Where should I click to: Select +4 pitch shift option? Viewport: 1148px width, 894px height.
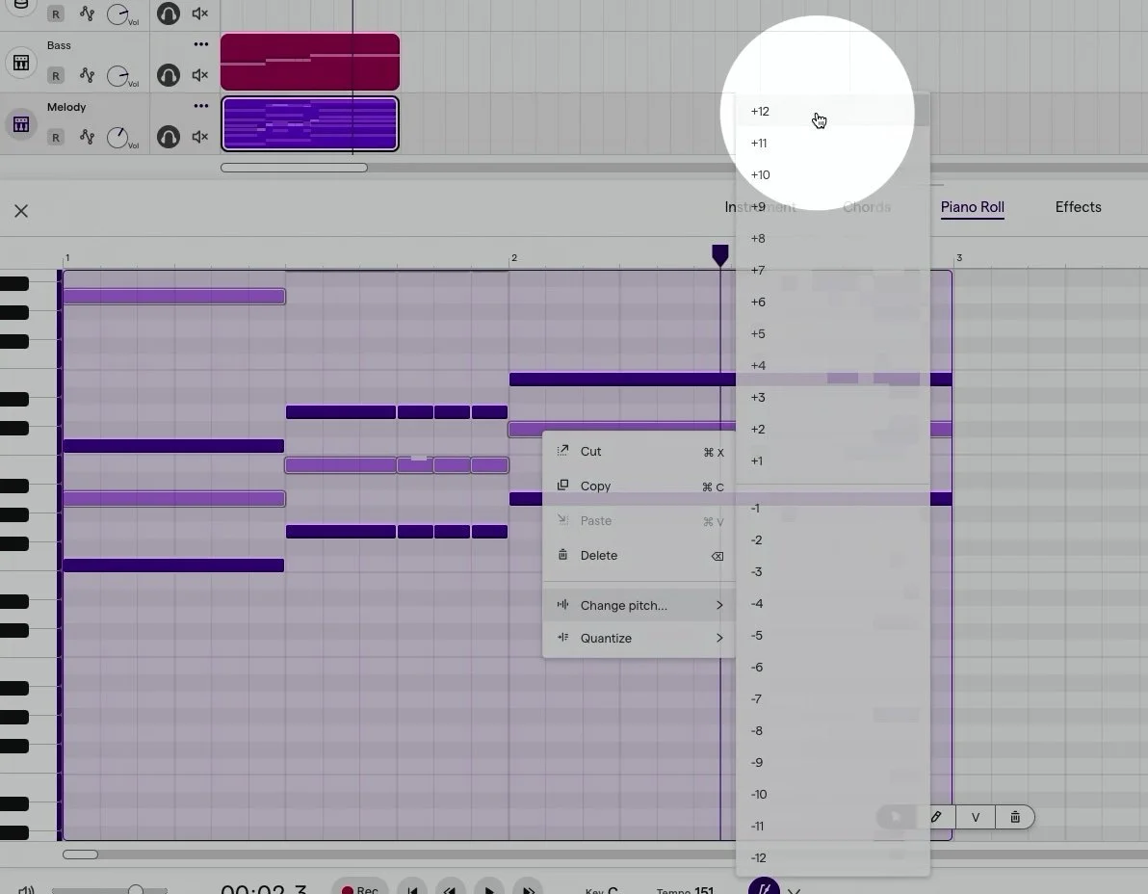[832, 365]
